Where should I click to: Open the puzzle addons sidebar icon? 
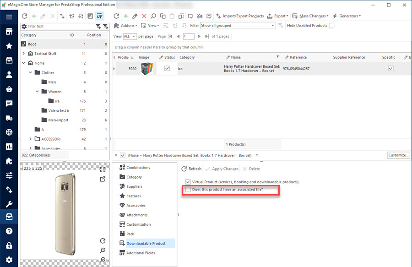point(9,161)
